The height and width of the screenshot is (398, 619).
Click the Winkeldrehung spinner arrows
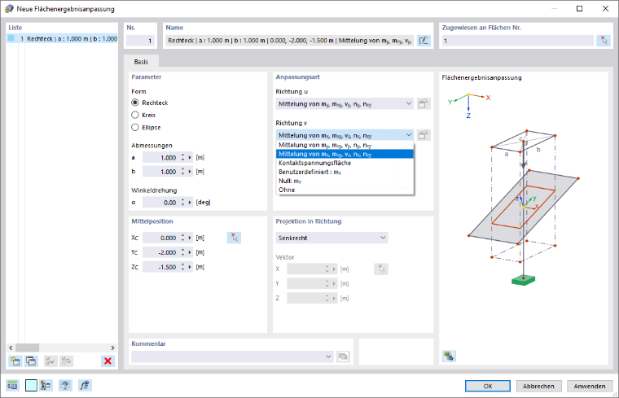[182, 203]
